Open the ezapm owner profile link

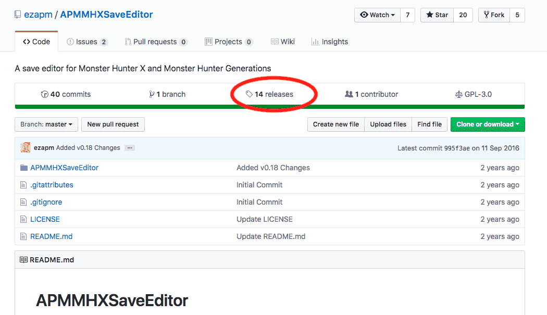[38, 15]
